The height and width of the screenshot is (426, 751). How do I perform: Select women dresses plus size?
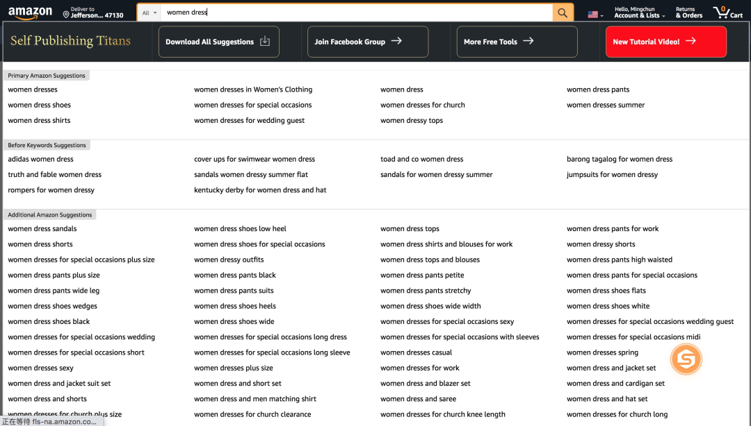click(x=233, y=368)
